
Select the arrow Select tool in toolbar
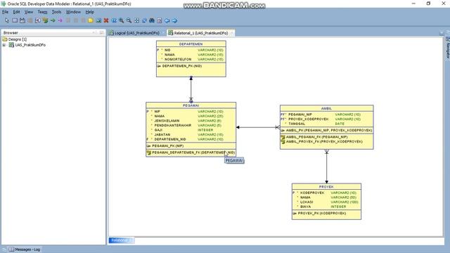tap(7, 20)
